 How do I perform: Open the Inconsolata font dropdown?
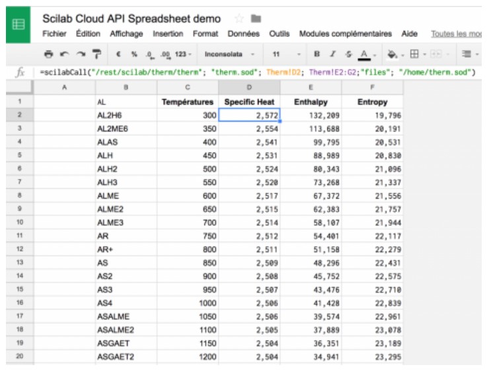(228, 54)
